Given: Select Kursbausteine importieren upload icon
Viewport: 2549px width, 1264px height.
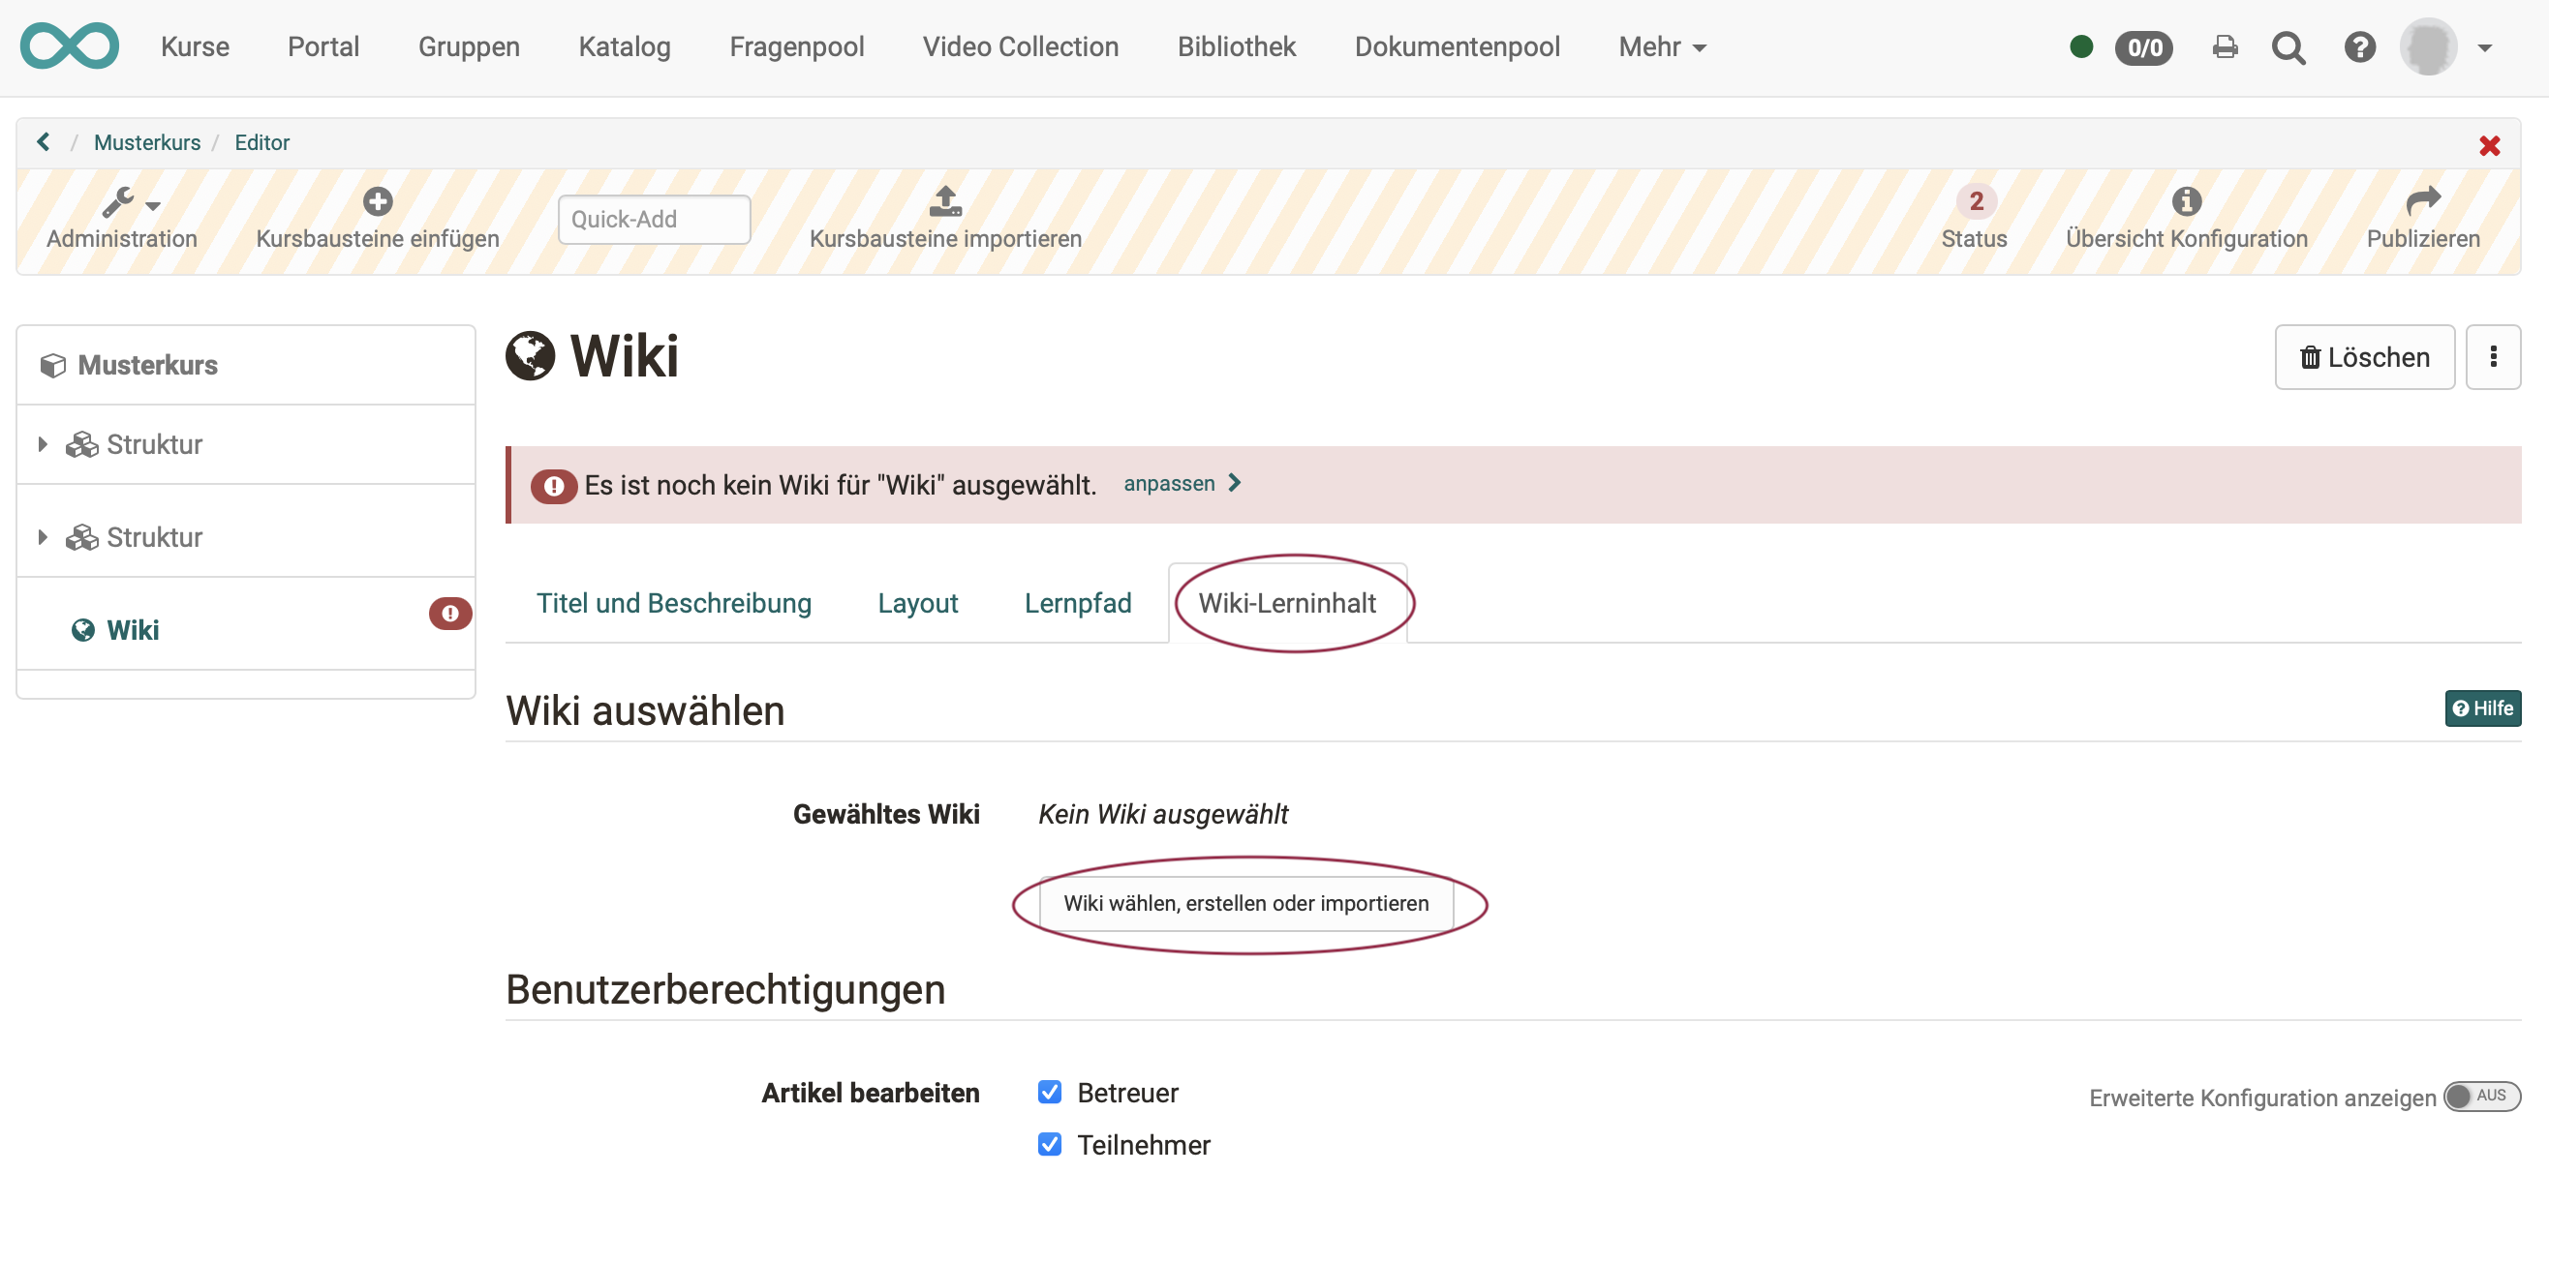Looking at the screenshot, I should click(x=945, y=201).
